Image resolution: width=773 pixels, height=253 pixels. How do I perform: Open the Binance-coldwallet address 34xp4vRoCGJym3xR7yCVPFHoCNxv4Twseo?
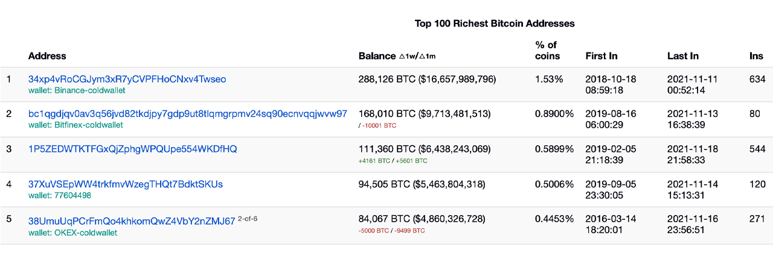(127, 79)
